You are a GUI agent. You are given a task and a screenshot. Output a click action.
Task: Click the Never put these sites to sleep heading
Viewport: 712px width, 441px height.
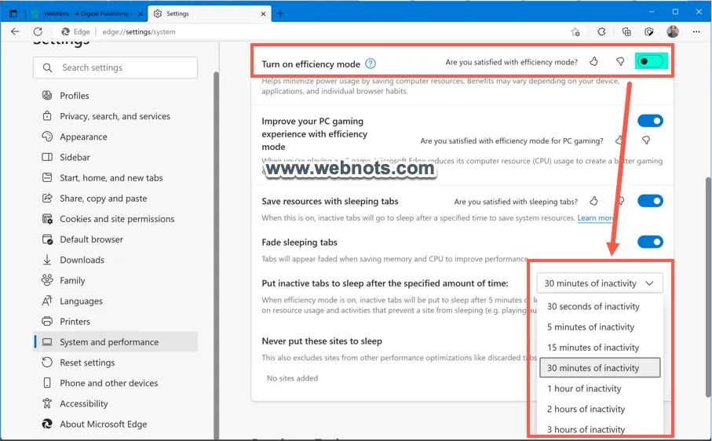point(322,341)
